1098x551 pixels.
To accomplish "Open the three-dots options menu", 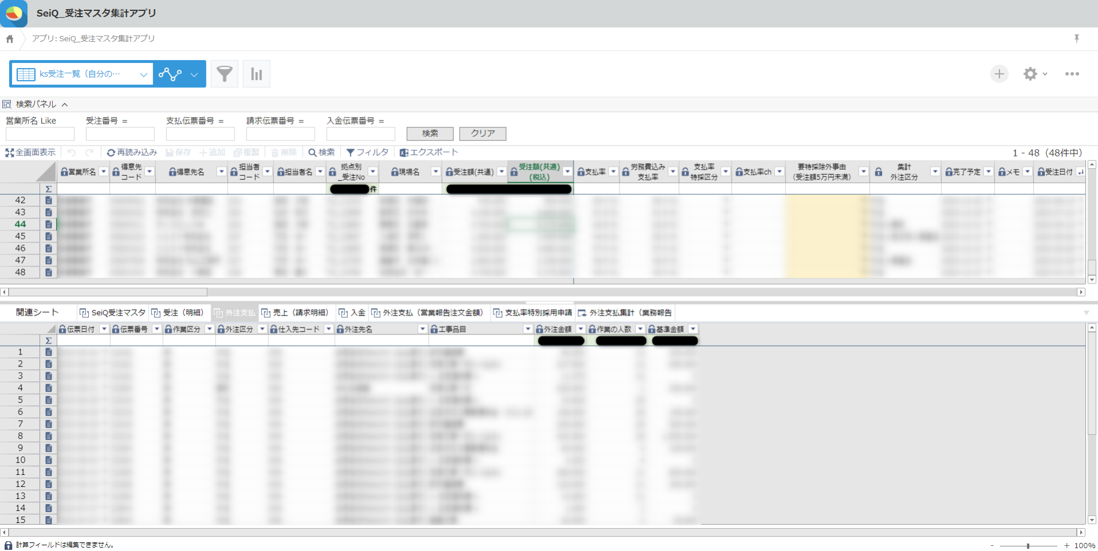I will pos(1072,74).
